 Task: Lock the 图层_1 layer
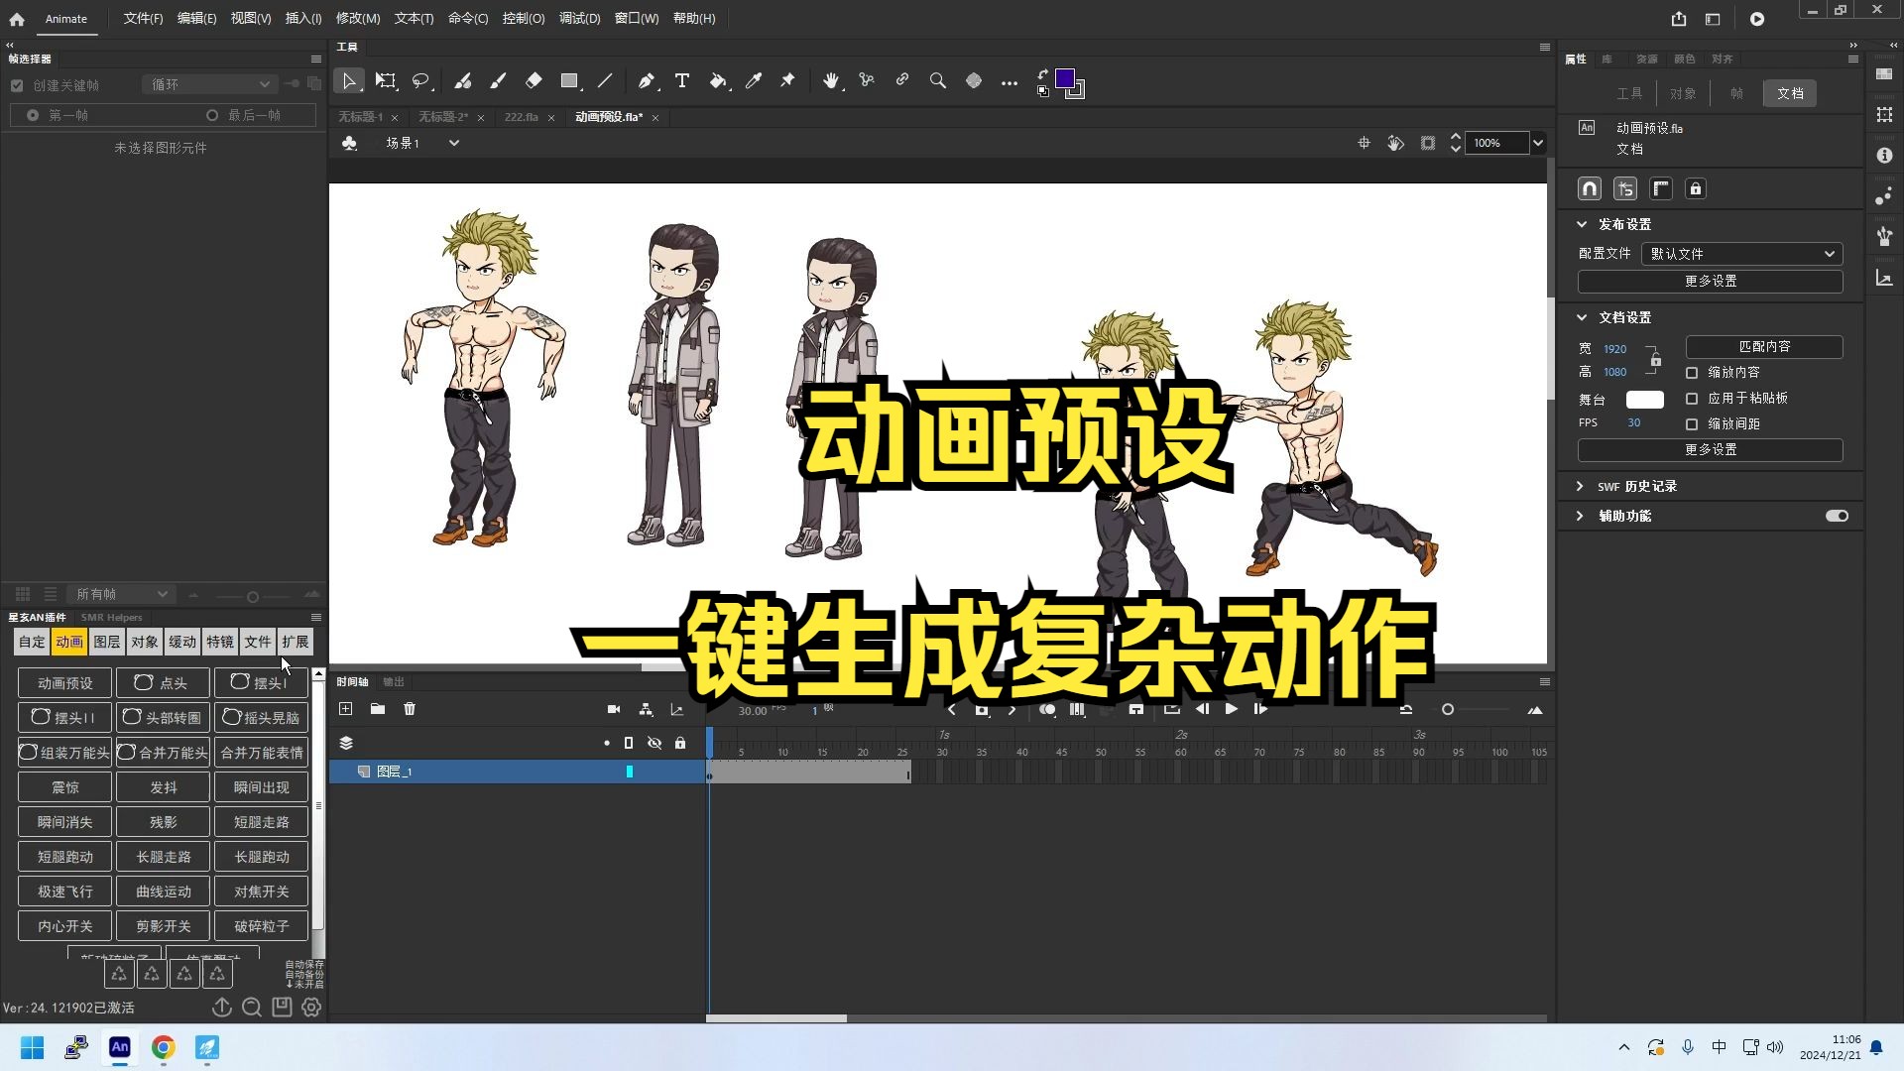(x=681, y=771)
